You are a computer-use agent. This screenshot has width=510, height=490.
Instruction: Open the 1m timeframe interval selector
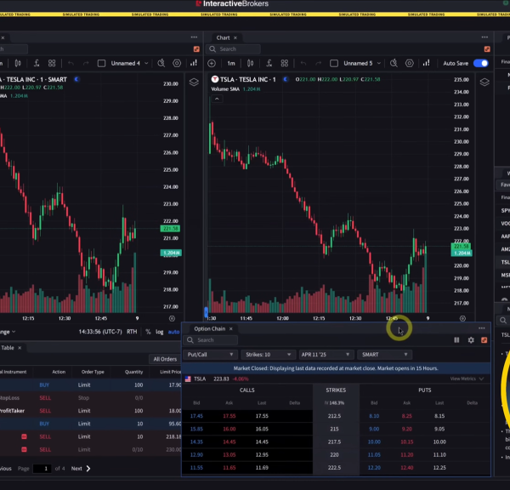click(230, 63)
